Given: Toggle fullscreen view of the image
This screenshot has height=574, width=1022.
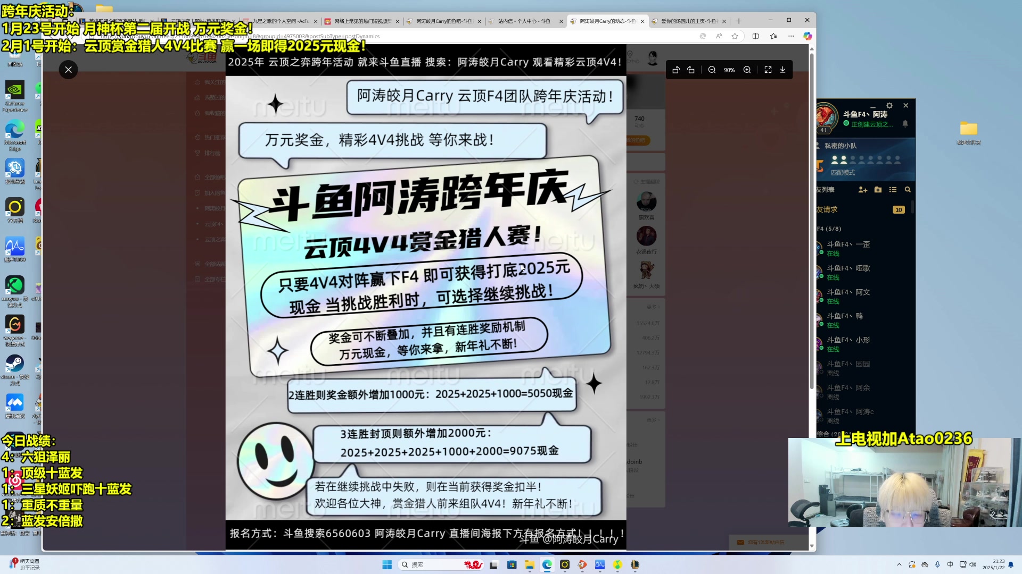Looking at the screenshot, I should click(x=768, y=70).
